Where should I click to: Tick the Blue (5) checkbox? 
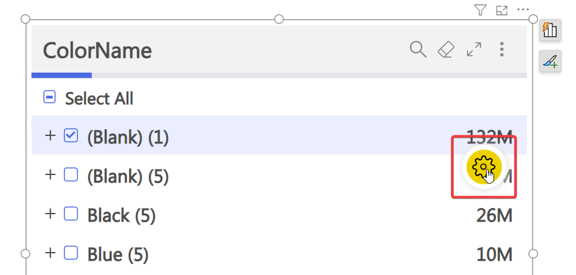(71, 253)
